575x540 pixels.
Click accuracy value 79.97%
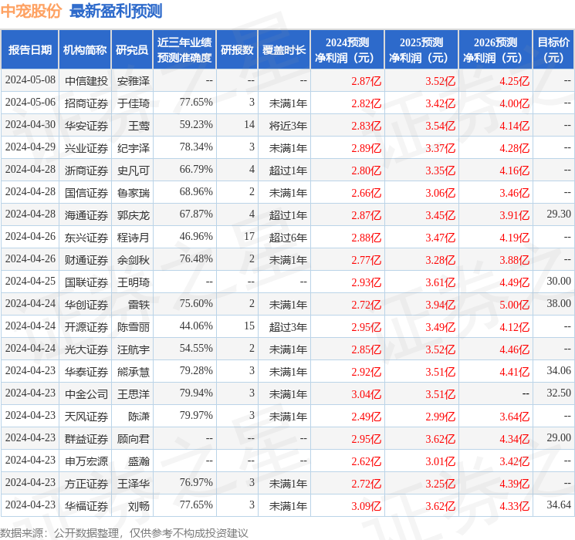click(x=196, y=415)
